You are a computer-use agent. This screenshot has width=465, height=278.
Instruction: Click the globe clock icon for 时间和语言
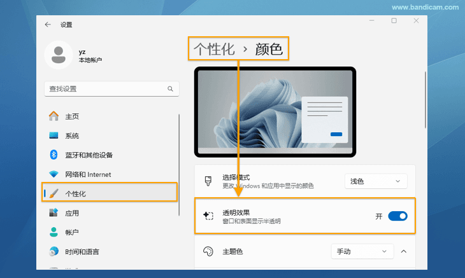54,251
